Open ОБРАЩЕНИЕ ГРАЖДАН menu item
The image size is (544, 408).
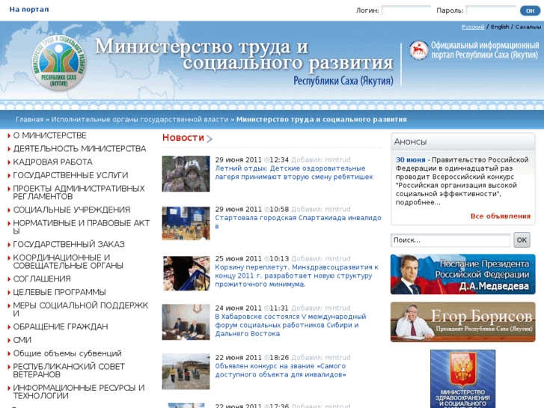click(61, 326)
